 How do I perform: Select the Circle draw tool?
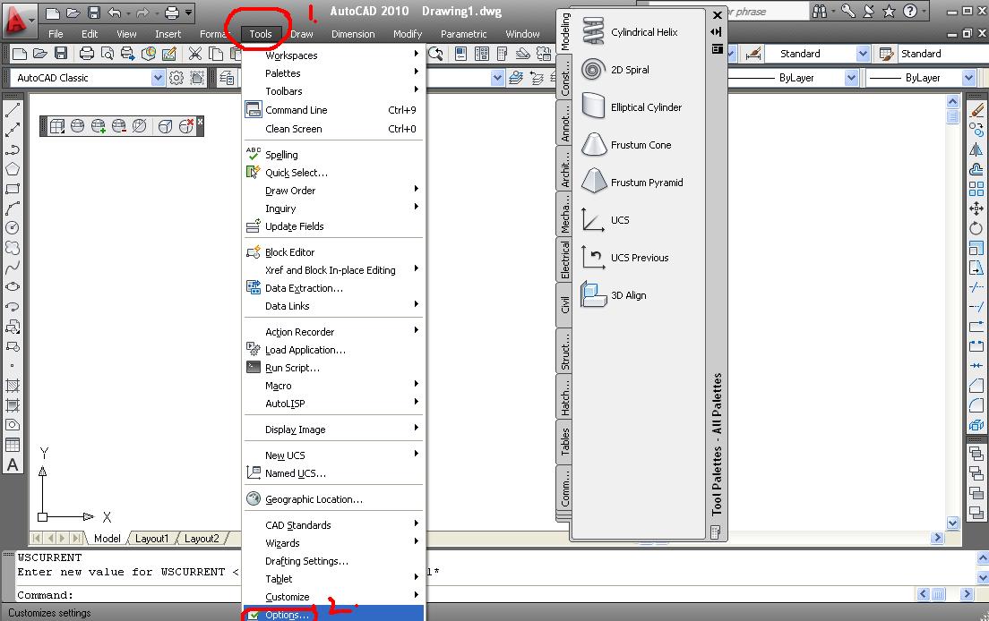pyautogui.click(x=12, y=228)
